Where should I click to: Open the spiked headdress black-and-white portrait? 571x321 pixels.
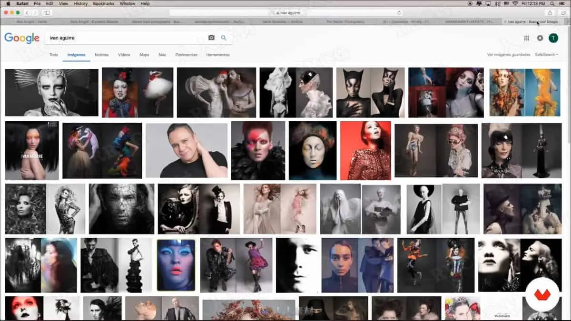[x=51, y=93]
